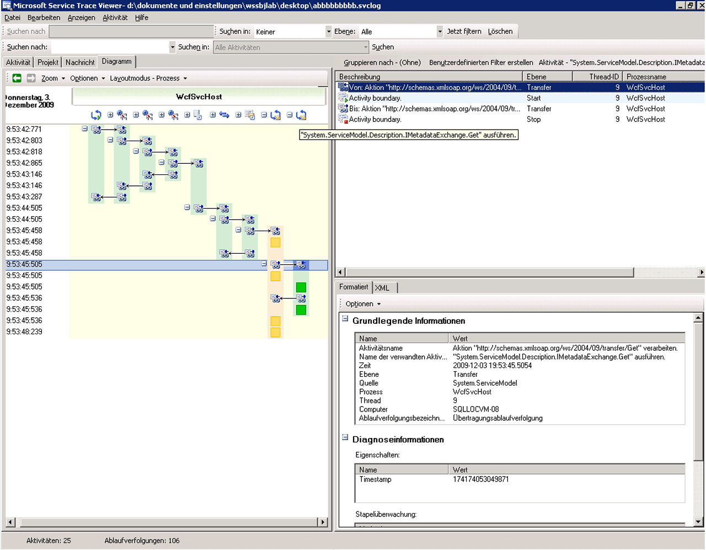Click the Start 'Activity boundary' row icon
Screen dimensions: 706x550
pyautogui.click(x=343, y=98)
